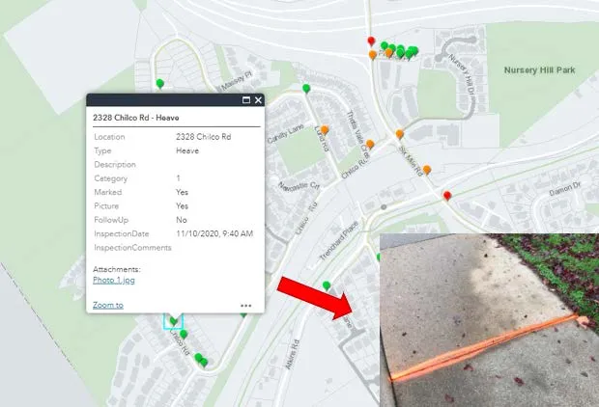Click the pair of green pins on lower Chilco Rd
Screen dimensions: 599x407
201,360
